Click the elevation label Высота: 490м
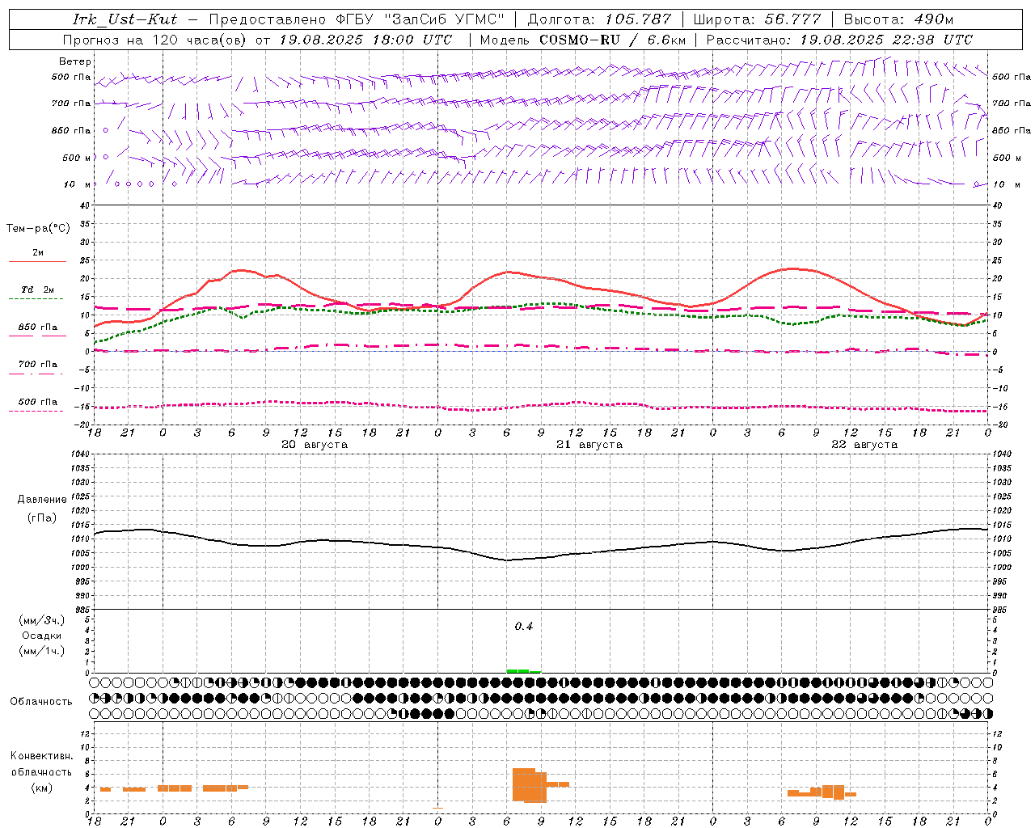This screenshot has height=828, width=1035. [898, 19]
